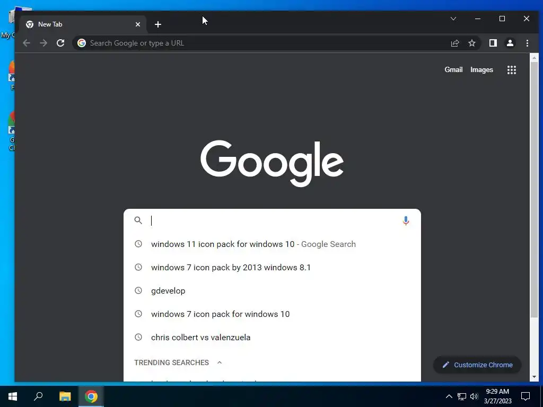
Task: Open Chrome three-dot menu
Action: tap(527, 43)
